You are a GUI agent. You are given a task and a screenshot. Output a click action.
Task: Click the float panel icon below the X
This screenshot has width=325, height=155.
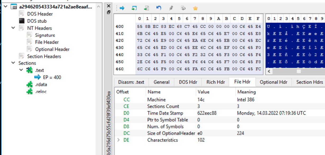point(108,12)
